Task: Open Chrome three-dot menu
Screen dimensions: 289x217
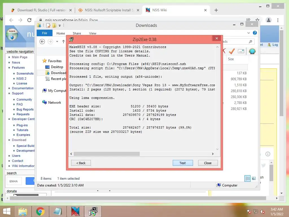Action: (278, 20)
